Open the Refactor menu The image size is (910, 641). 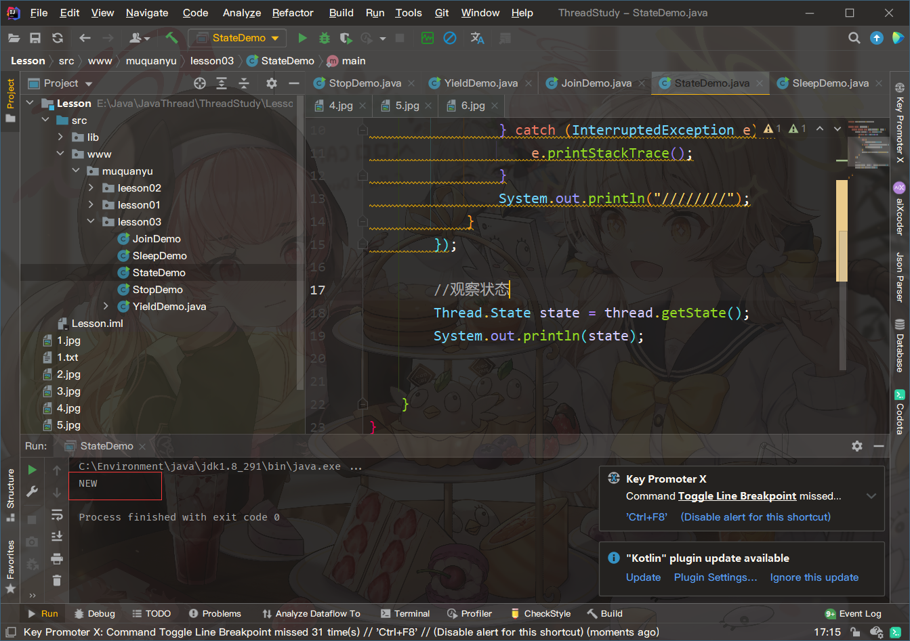pos(293,13)
